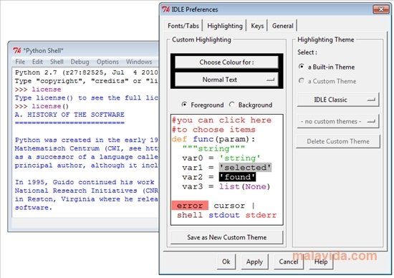Viewport: 394px width, 278px height.
Task: Switch to the Fonts/Tabs tab
Action: tap(183, 26)
